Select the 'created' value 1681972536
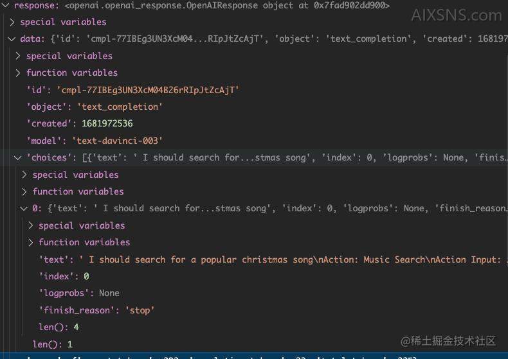The height and width of the screenshot is (359, 508). (x=107, y=123)
